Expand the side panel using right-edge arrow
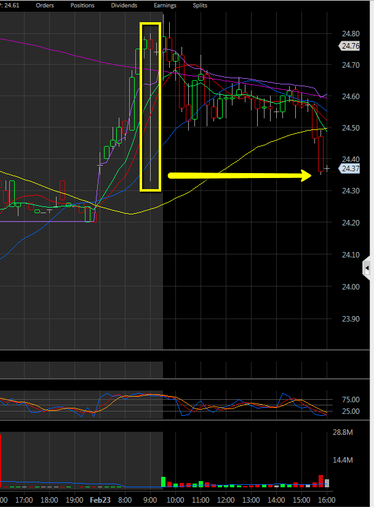 367,268
